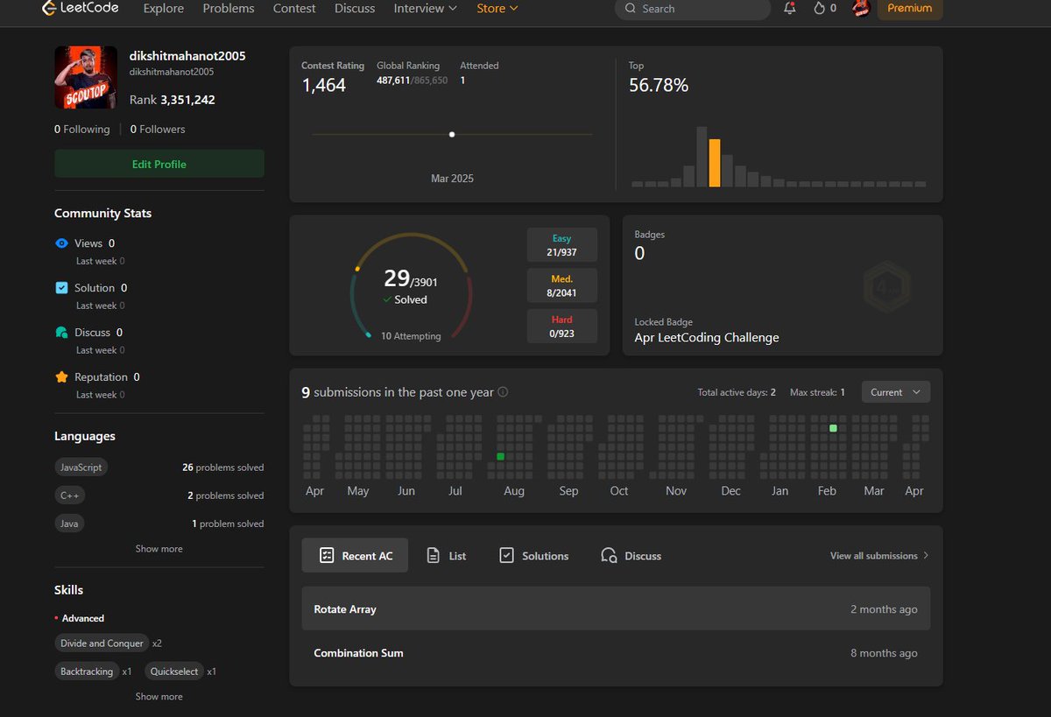Open the notifications bell icon
Screen dimensions: 1051x717
point(790,9)
